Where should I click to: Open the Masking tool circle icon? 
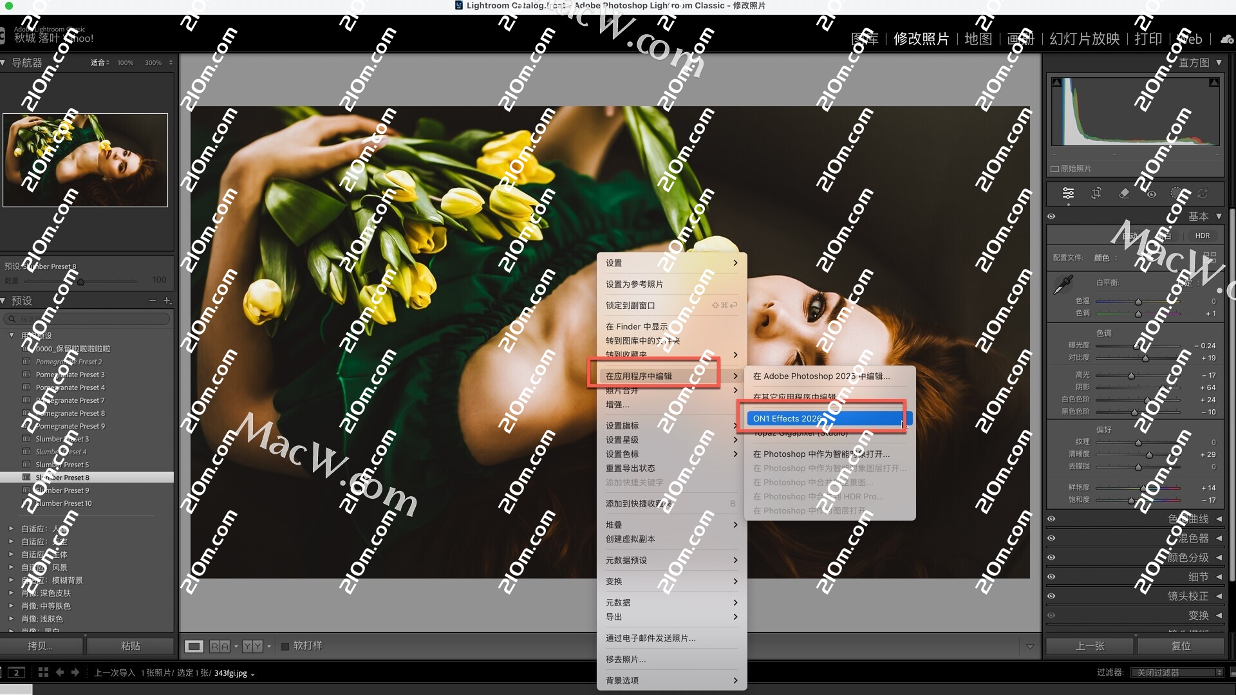coord(1177,193)
